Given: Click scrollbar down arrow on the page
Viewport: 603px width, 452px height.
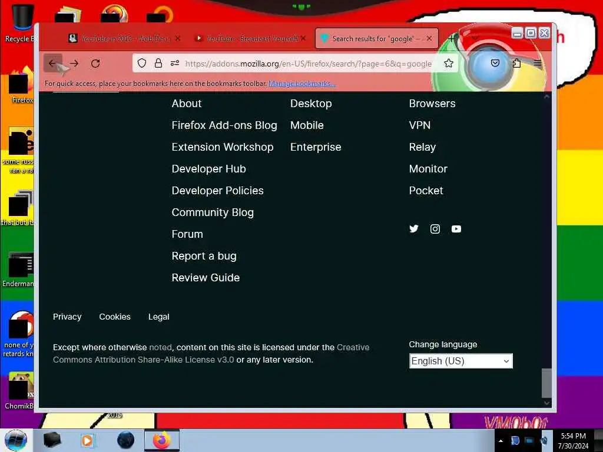Looking at the screenshot, I should (x=546, y=403).
